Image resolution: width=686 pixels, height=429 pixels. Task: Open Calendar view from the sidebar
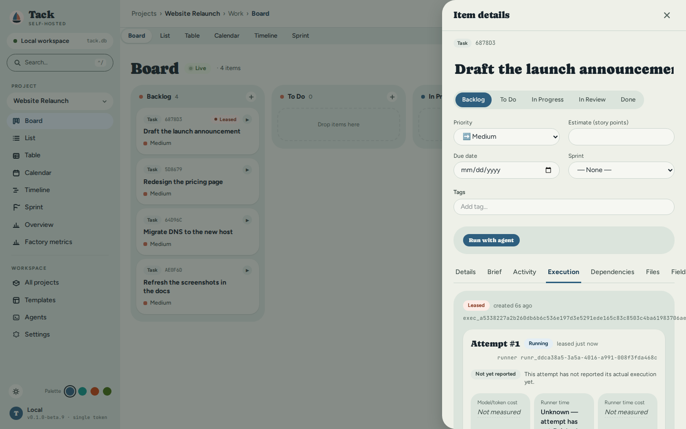pyautogui.click(x=60, y=173)
